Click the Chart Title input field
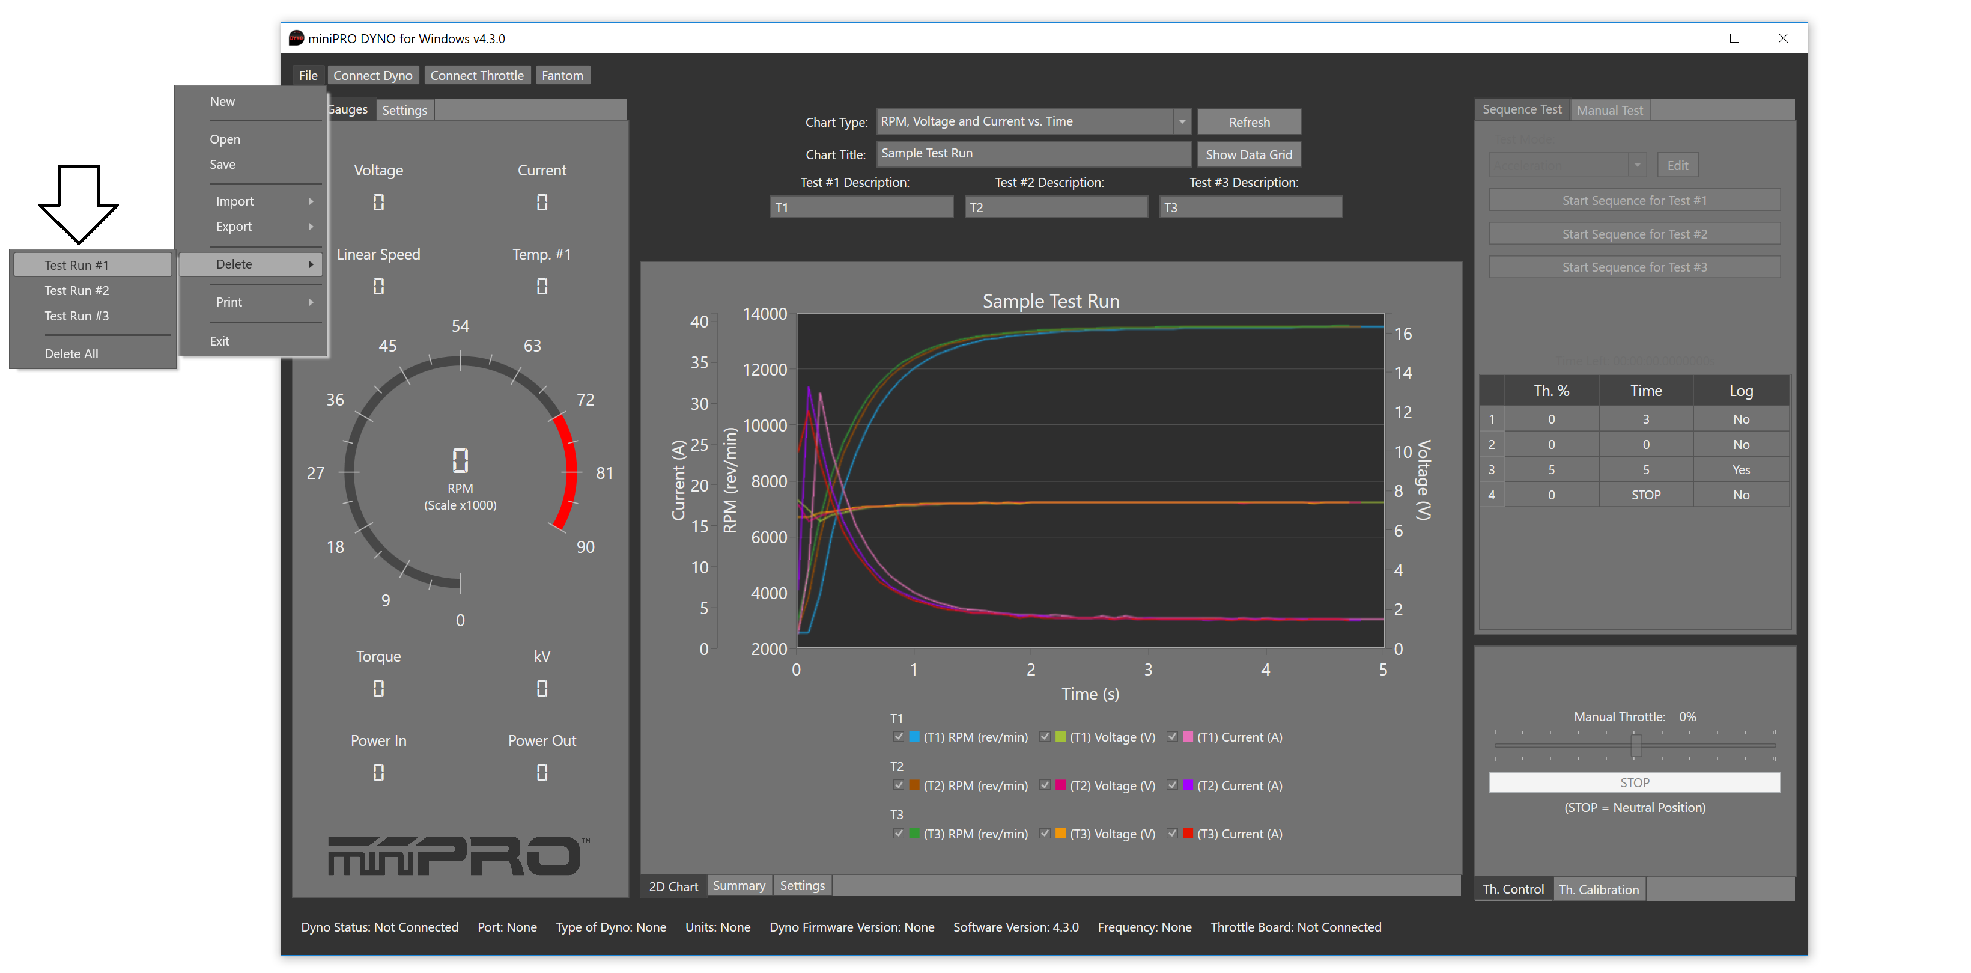Viewport: 1971px width, 973px height. (1033, 154)
